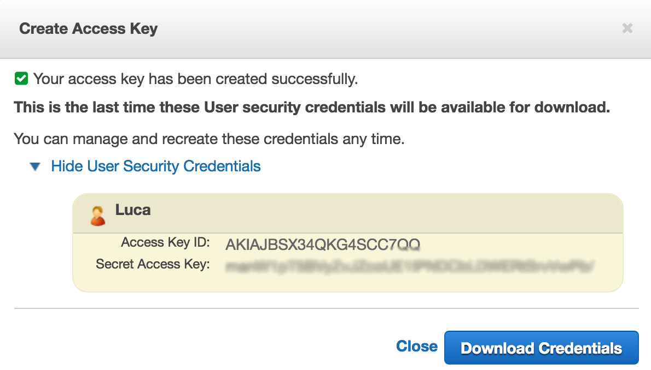Viewport: 651px width, 370px height.
Task: Click the Close link
Action: 417,346
